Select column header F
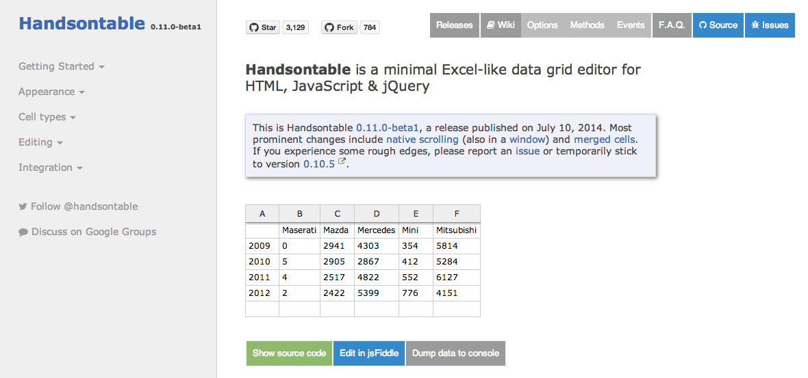 coord(457,214)
